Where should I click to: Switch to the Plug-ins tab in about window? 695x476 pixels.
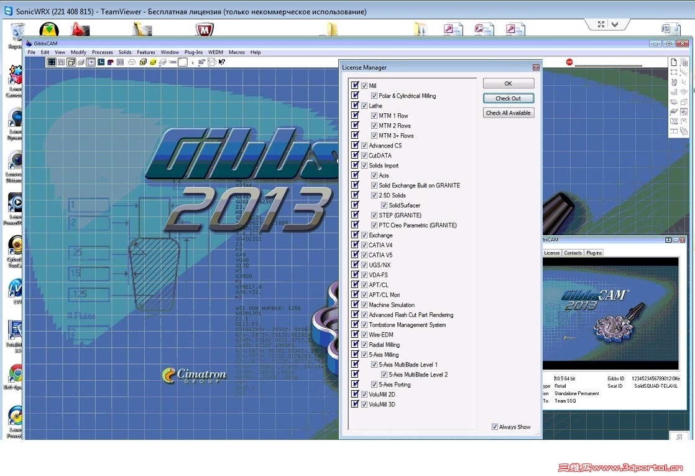click(x=594, y=253)
